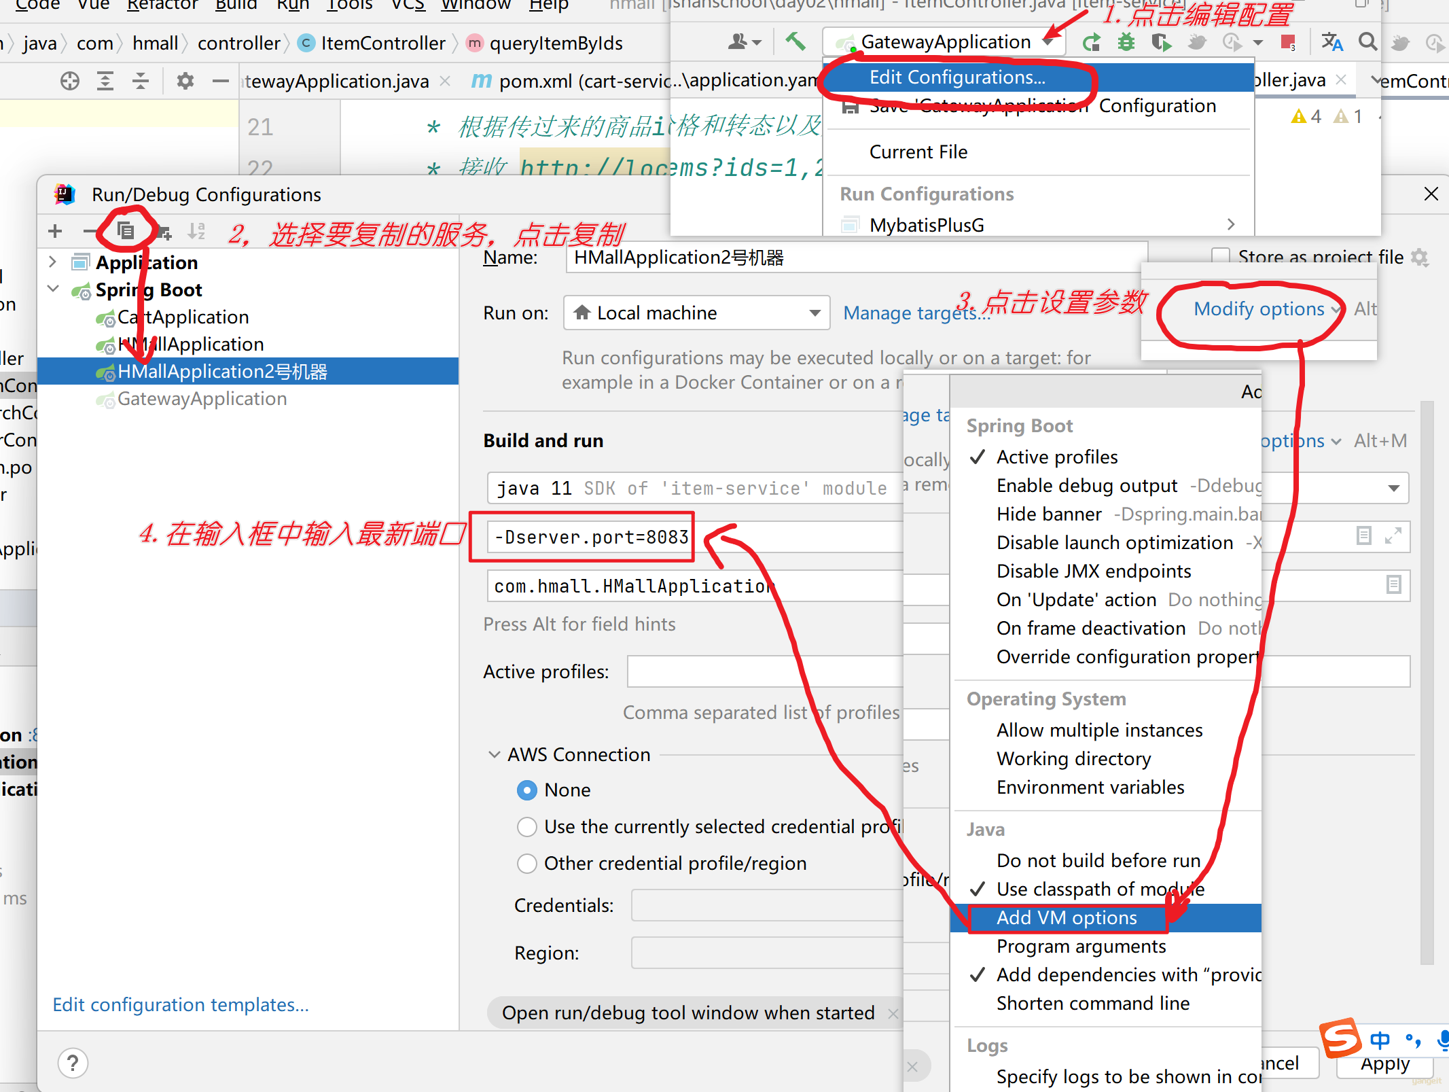
Task: Open the Local machine Run on dropdown
Action: pos(696,313)
